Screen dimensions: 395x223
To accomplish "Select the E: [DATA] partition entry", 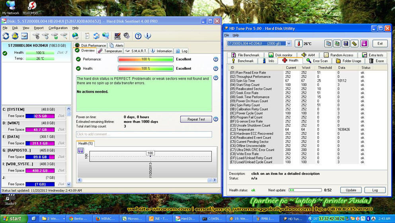I will (34, 140).
